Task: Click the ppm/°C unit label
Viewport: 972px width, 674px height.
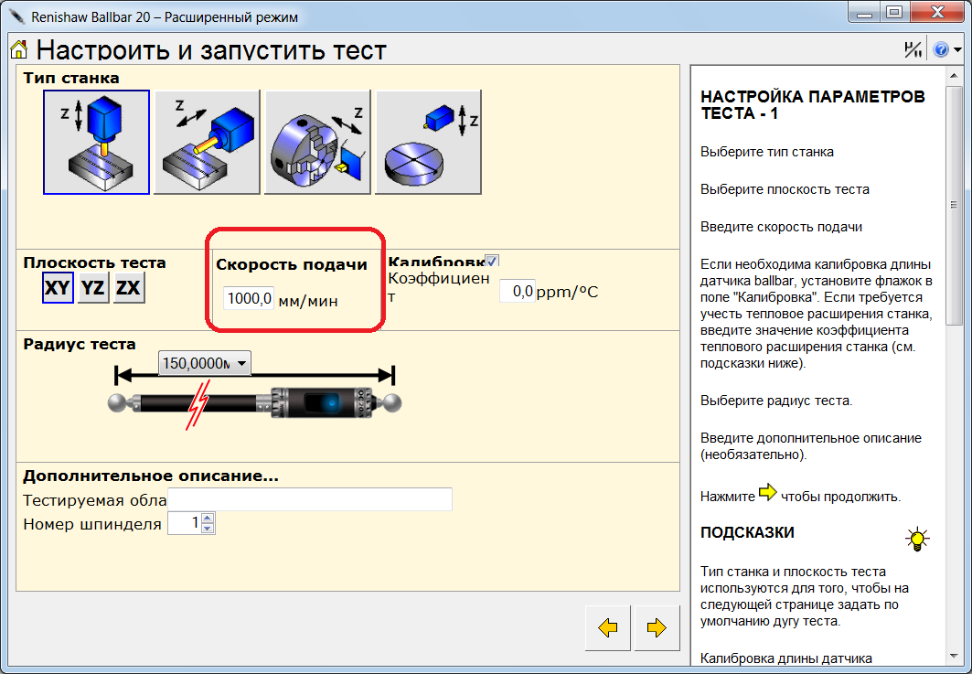Action: 567,292
